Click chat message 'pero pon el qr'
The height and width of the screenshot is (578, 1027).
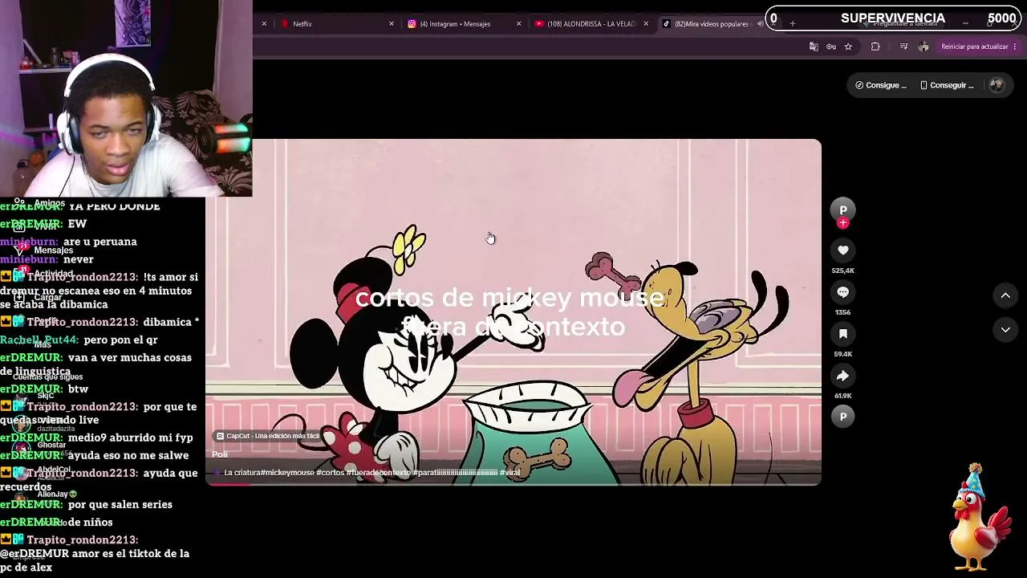120,340
